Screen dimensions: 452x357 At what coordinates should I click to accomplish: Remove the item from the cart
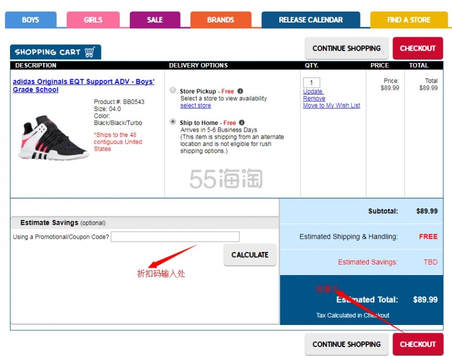(x=314, y=98)
